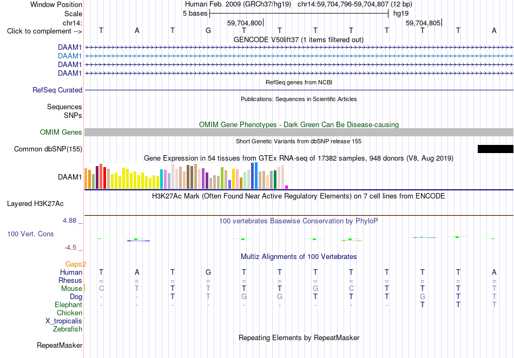Click the "Mouse" alignment row label
Screen dimensions: 514x358
coord(71,289)
